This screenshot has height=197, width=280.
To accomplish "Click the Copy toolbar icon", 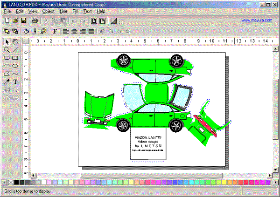I will [x=55, y=20].
